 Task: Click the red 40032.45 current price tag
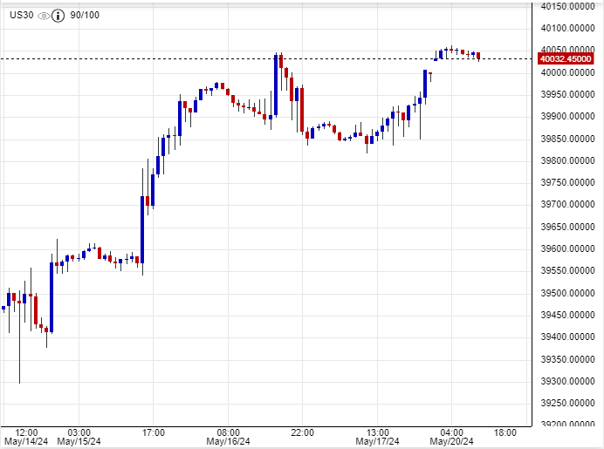click(x=566, y=59)
